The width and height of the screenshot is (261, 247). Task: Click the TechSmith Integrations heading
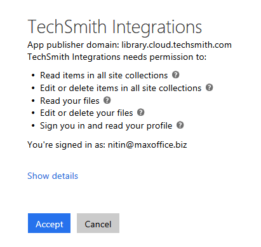[x=114, y=27]
